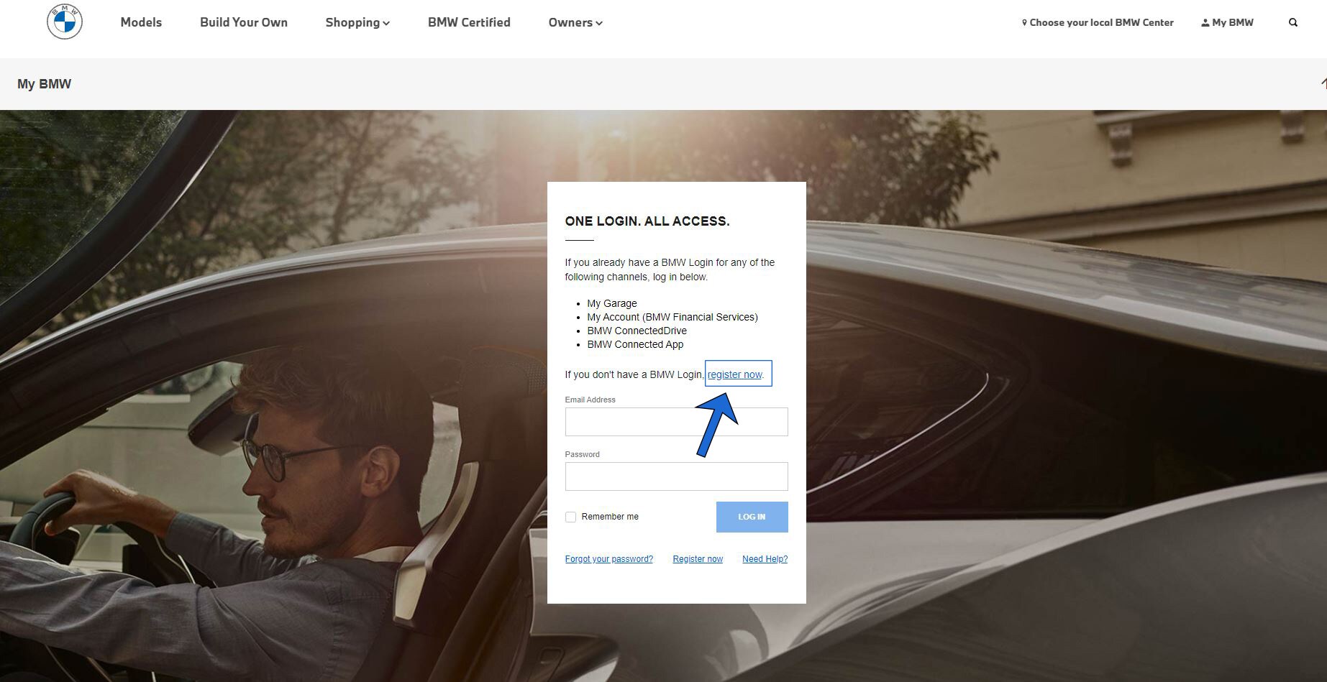Click the ONE LOGIN. ALL ACCESS. heading
This screenshot has width=1327, height=682.
pos(647,221)
